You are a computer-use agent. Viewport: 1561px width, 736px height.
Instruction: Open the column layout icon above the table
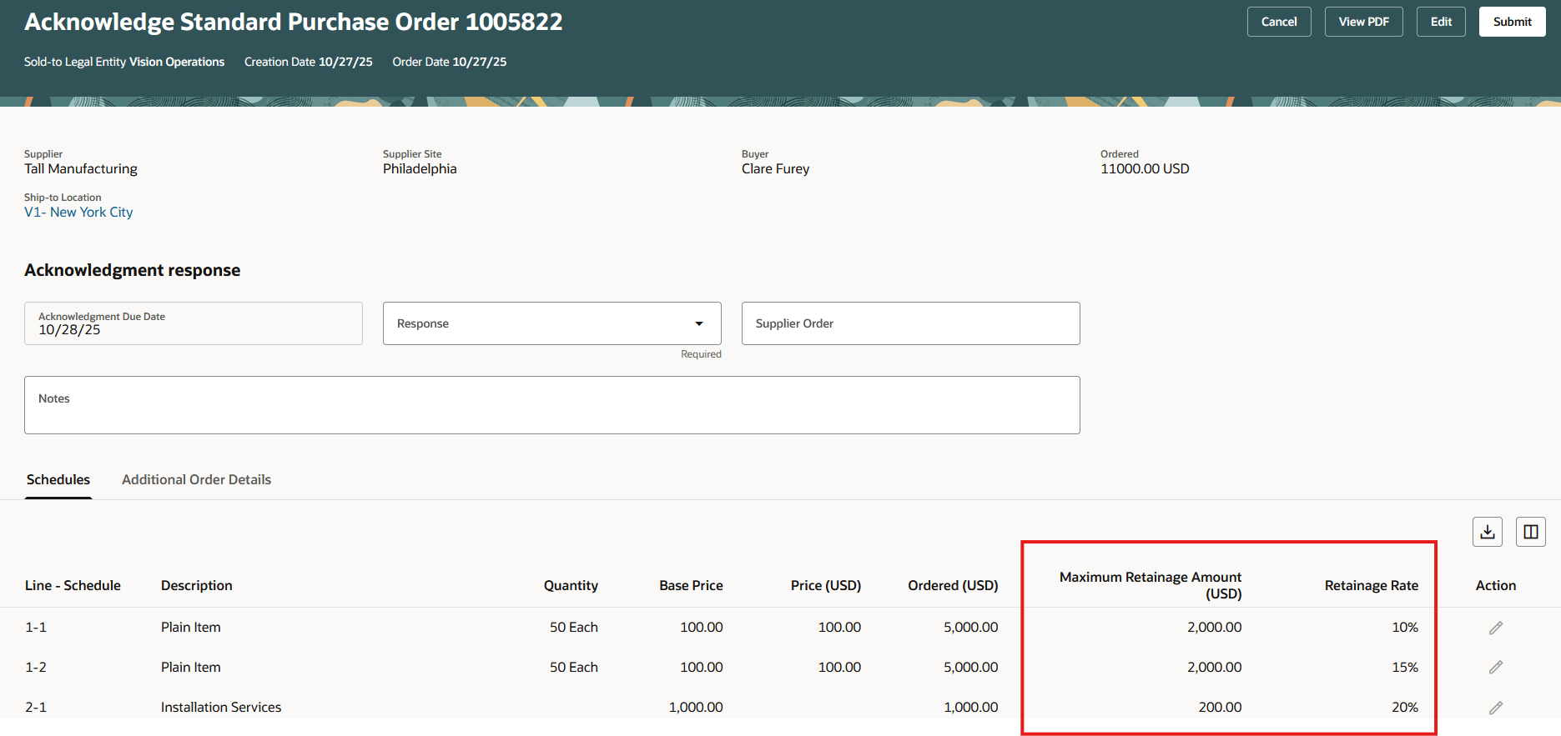coord(1531,532)
